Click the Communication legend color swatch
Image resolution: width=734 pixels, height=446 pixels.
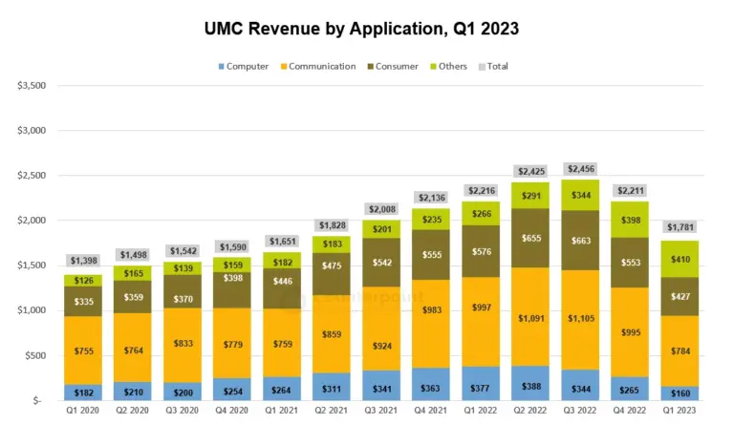coord(284,67)
